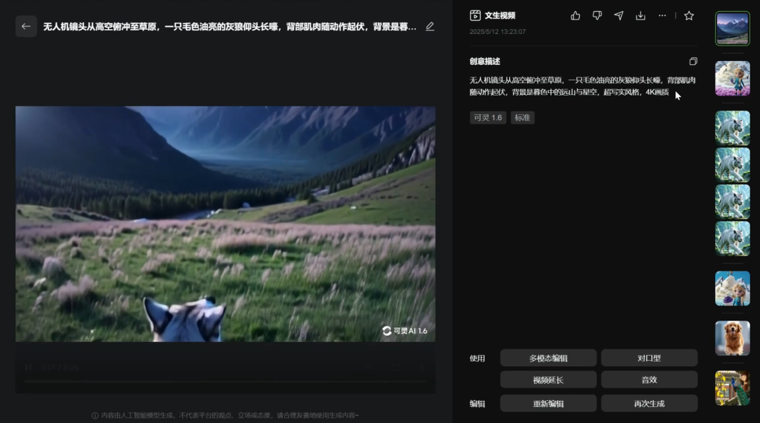This screenshot has height=423, width=760.
Task: Select the golden retriever thumbnail in sidebar
Action: 732,338
